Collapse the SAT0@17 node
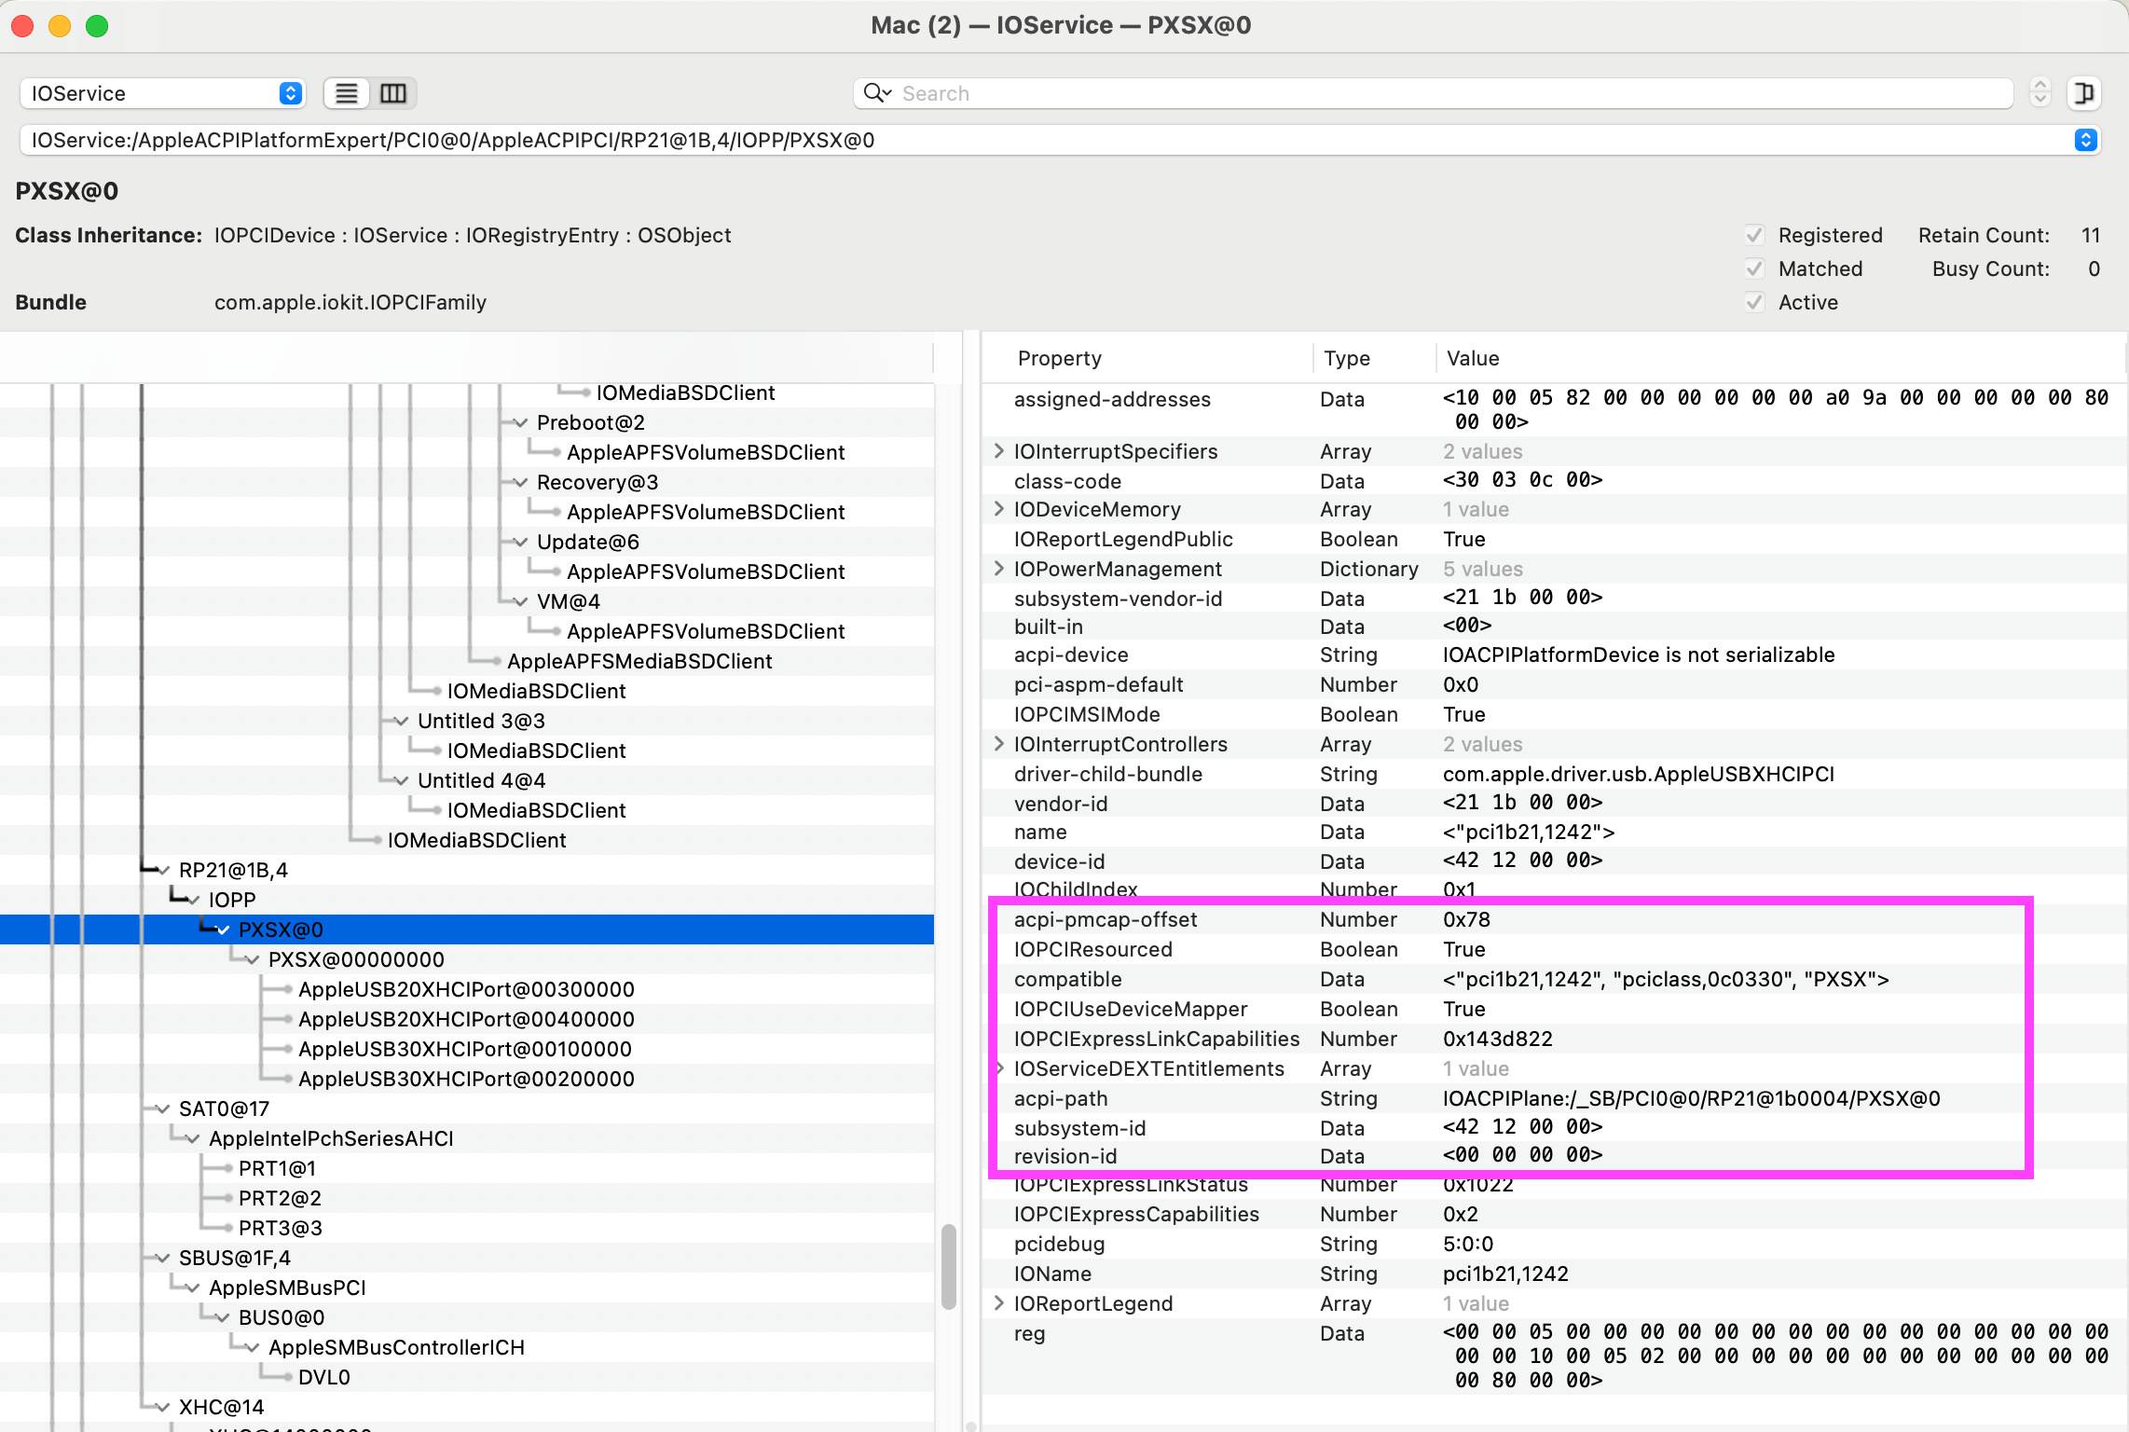The width and height of the screenshot is (2129, 1432). [x=163, y=1108]
